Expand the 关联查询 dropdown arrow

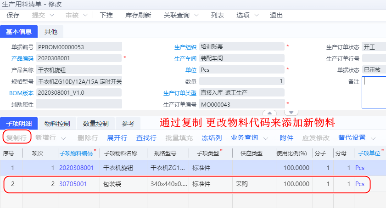coord(196,15)
